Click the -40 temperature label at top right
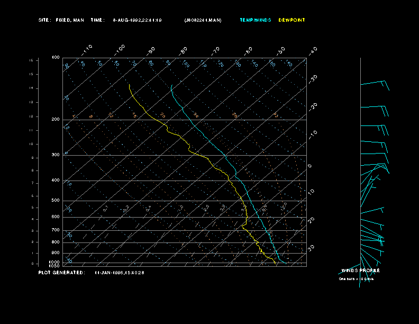This screenshot has width=419, height=324. point(313,50)
